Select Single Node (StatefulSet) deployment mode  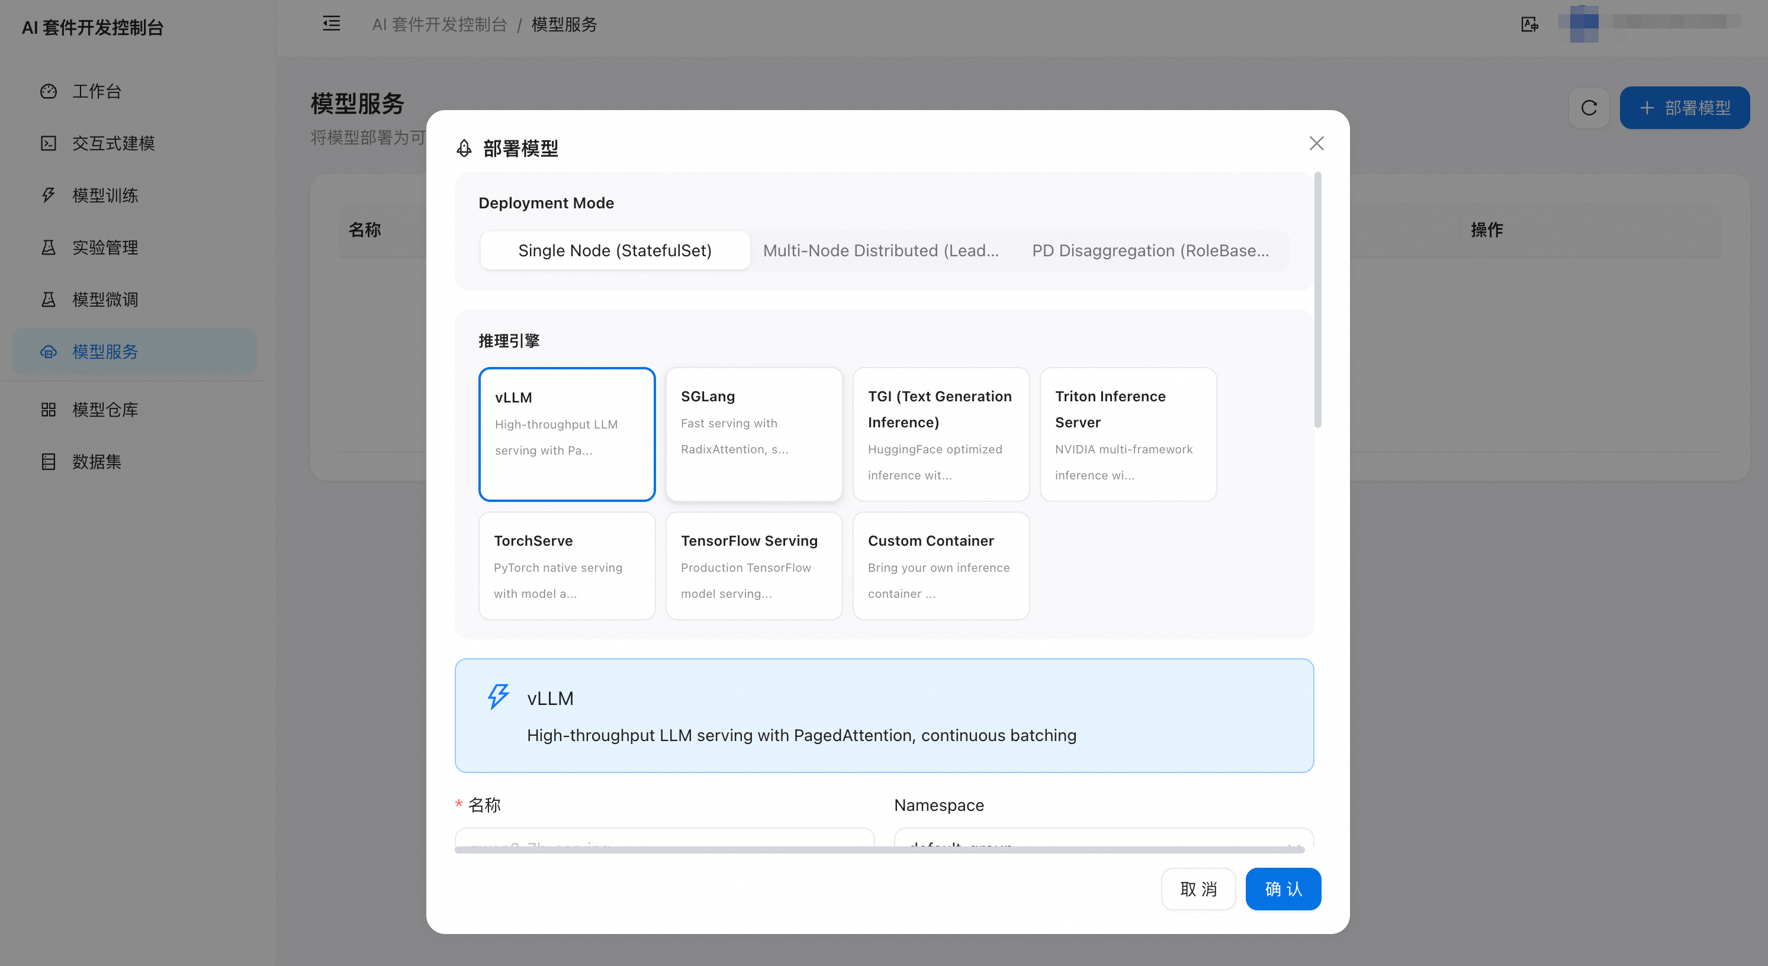pos(615,250)
